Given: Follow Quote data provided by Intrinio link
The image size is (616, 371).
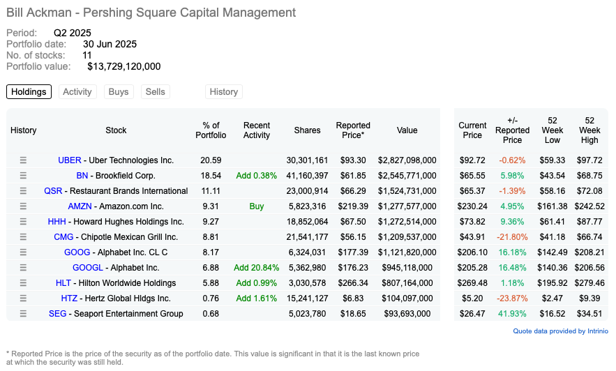Looking at the screenshot, I should click(x=561, y=331).
